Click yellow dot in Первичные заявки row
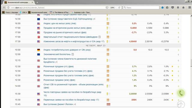The image size is (192, 108). (x=172, y=100)
